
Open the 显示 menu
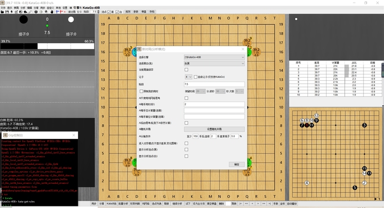(9, 8)
